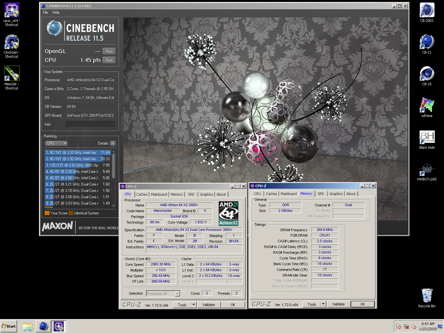The width and height of the screenshot is (444, 333).
Task: Switch to About tab in left CPU-Z
Action: (221, 194)
